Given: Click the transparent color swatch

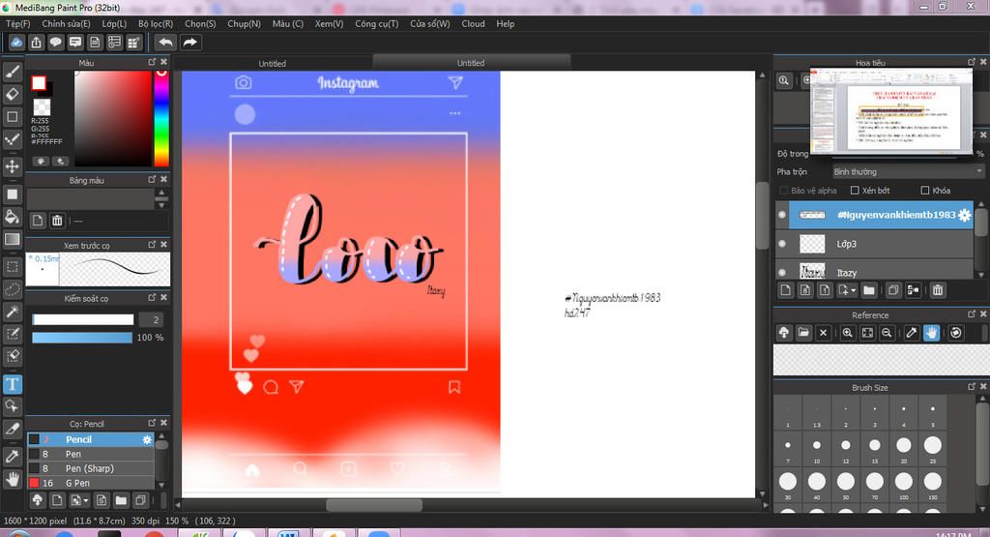Looking at the screenshot, I should pyautogui.click(x=42, y=106).
